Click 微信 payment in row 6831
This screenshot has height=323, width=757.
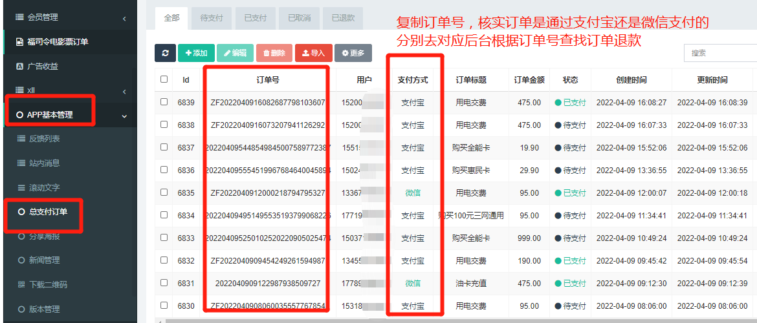[x=413, y=284]
